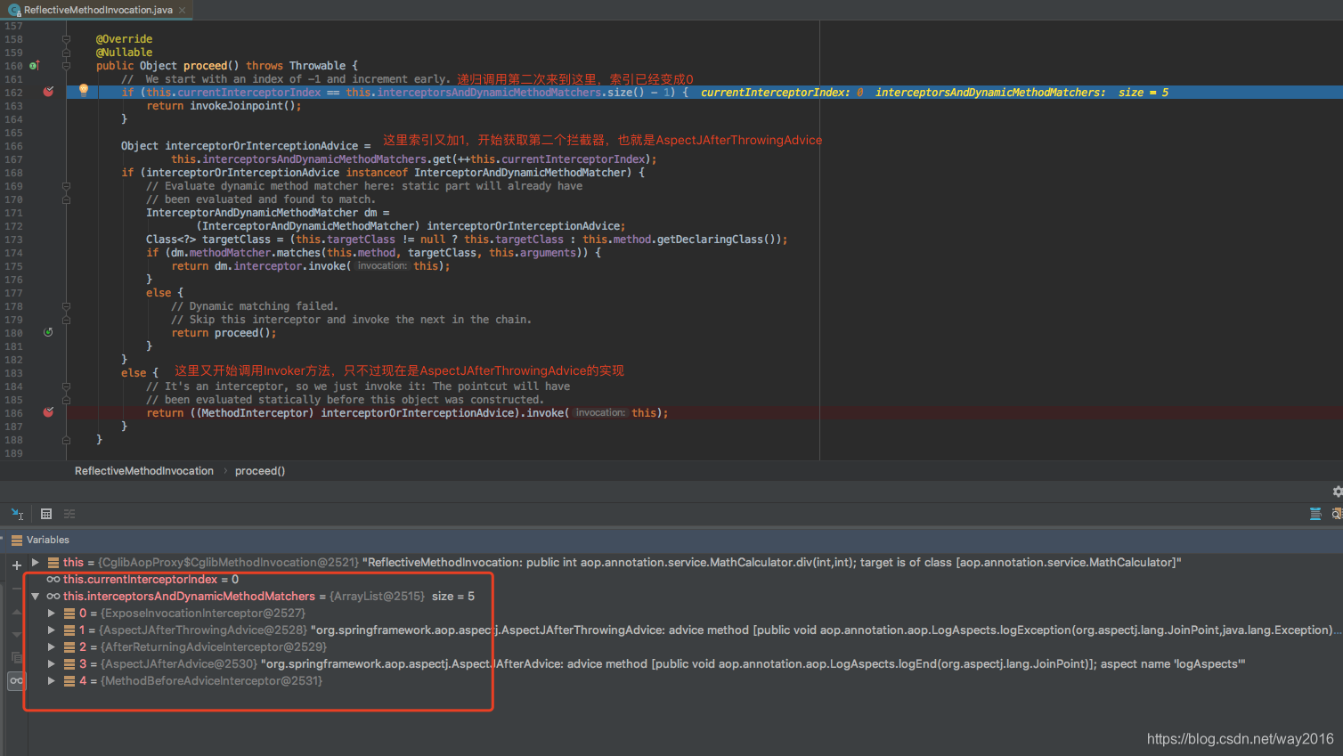Click the inline 'currentInterceptorIndex: 0' debug hint
1343x756 pixels.
pyautogui.click(x=782, y=93)
